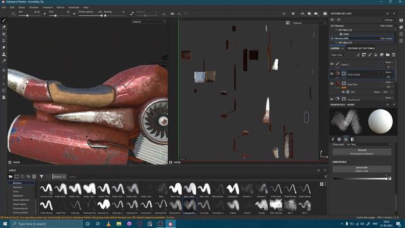Open the 3D viewport Material dropdown

tap(149, 22)
